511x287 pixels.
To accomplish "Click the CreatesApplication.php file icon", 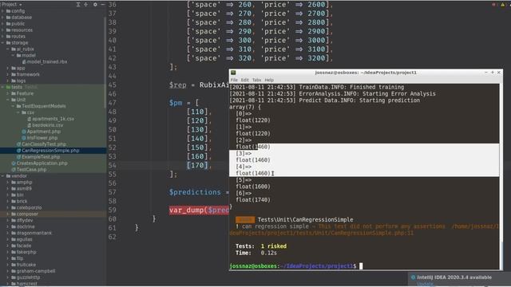I will (14, 163).
